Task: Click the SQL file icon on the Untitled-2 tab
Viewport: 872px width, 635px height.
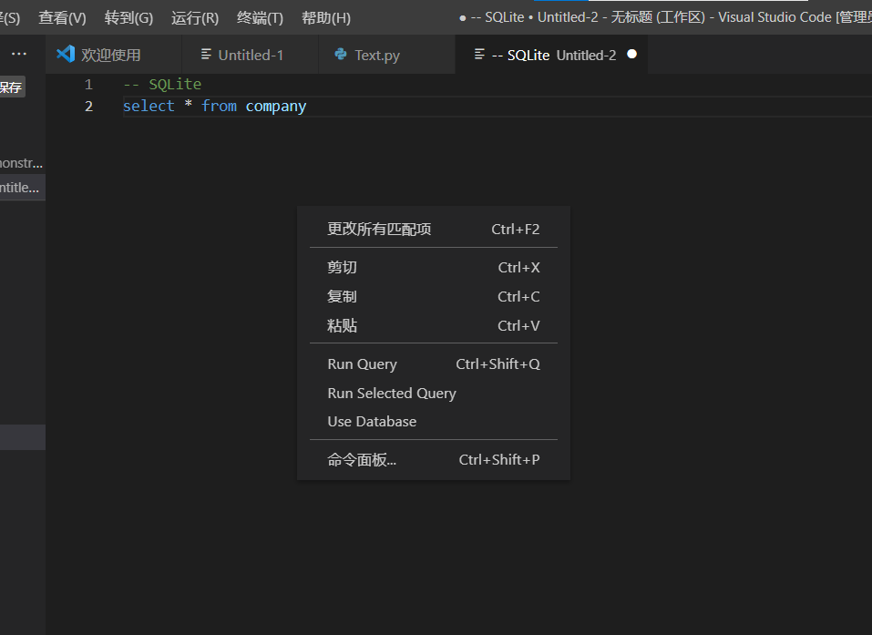Action: pyautogui.click(x=480, y=54)
